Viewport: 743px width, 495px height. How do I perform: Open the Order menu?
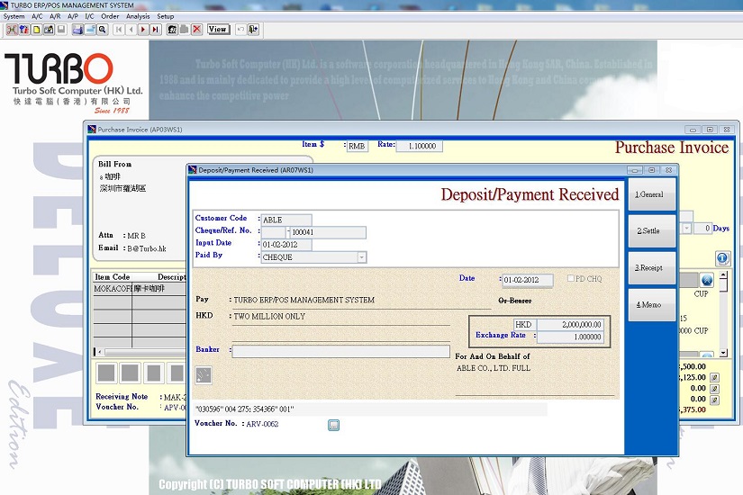pos(110,16)
